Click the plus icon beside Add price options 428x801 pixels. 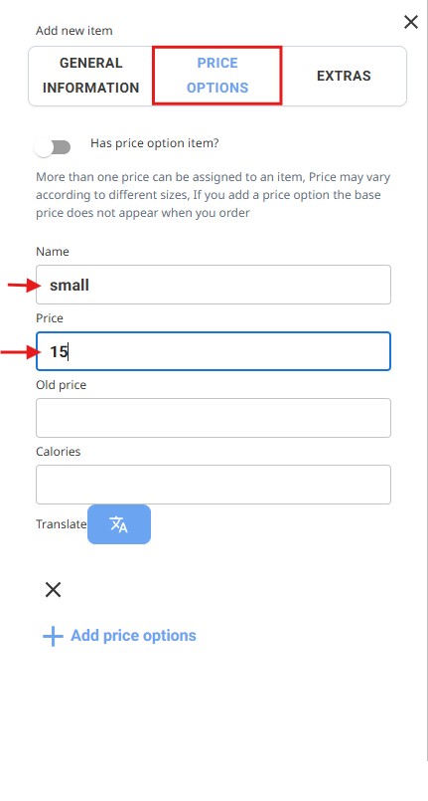pyautogui.click(x=53, y=637)
